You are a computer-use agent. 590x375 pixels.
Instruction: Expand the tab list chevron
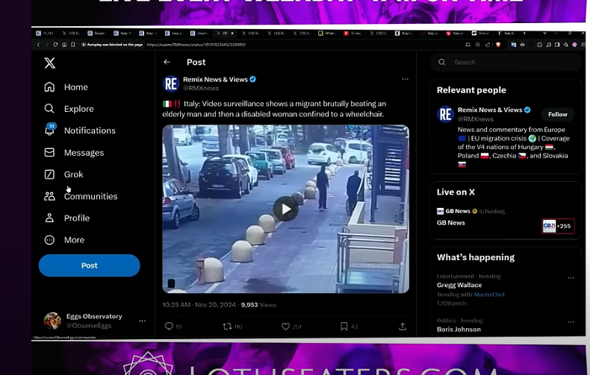click(544, 33)
